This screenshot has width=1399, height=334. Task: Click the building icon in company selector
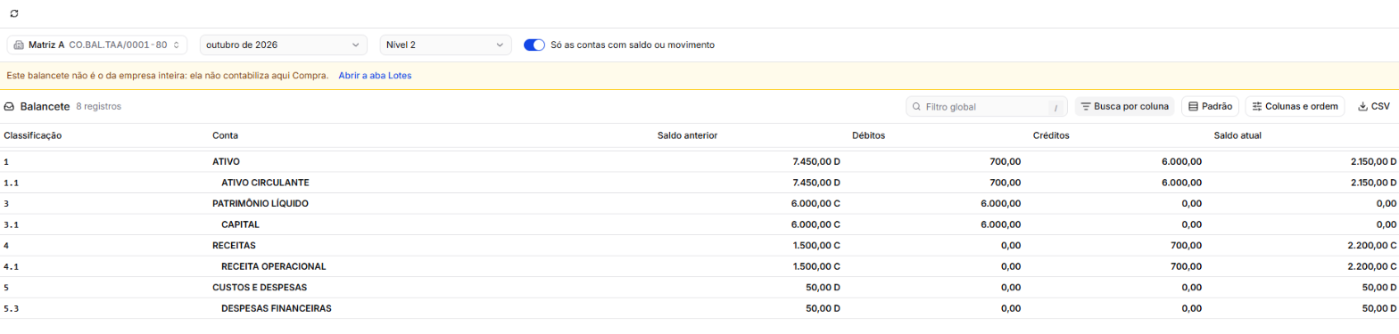tap(19, 45)
